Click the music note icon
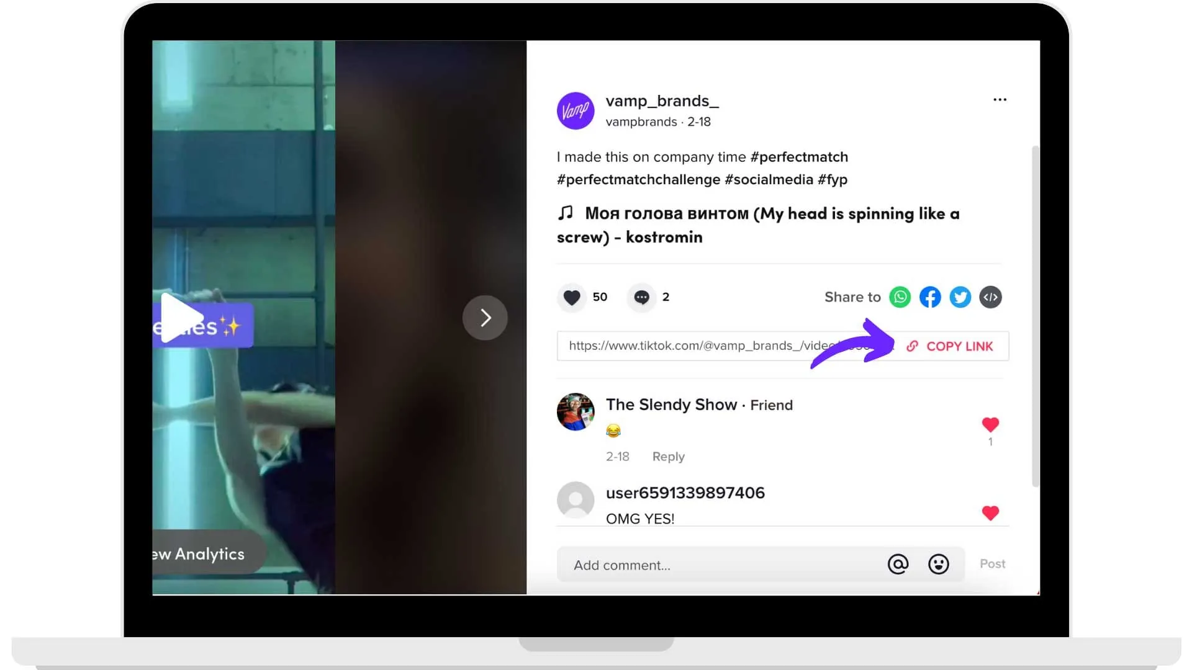The height and width of the screenshot is (670, 1192). point(566,213)
